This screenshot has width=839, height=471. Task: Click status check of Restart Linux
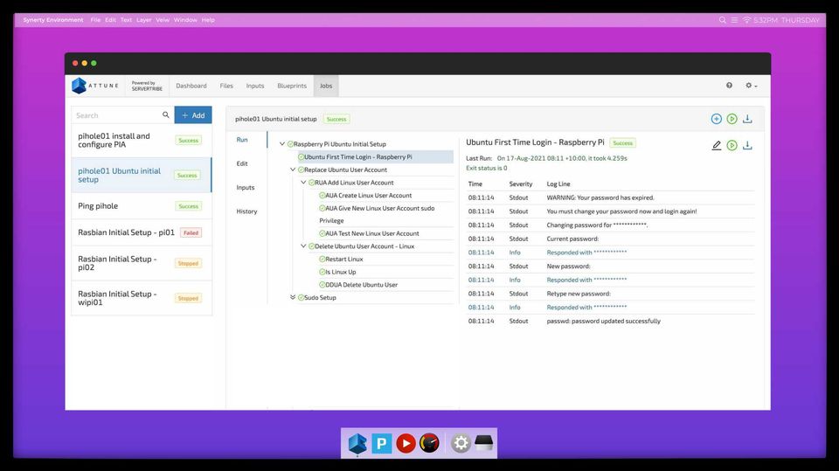tap(322, 259)
